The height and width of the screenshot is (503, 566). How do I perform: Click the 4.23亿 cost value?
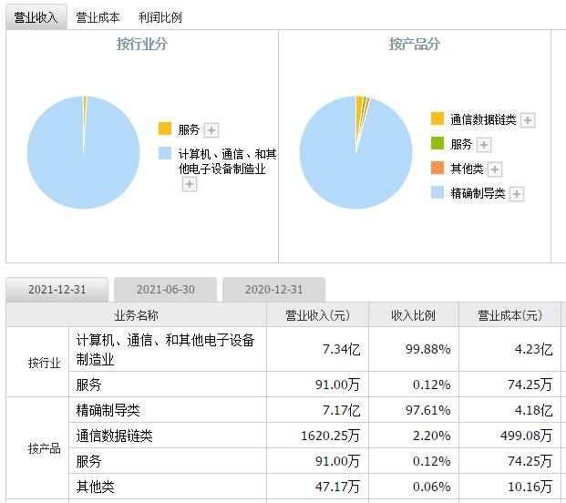[x=533, y=349]
